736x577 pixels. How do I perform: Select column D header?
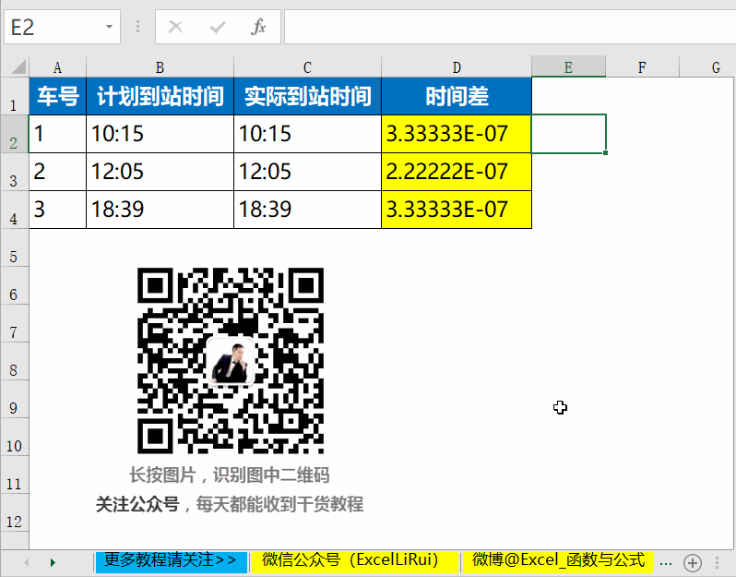(x=457, y=67)
